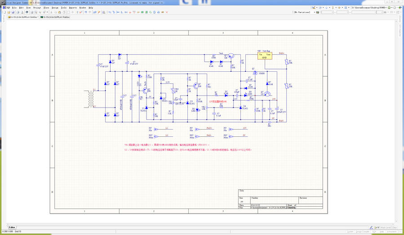The width and height of the screenshot is (404, 235).
Task: Expand the utility drawing tools dropdown arrow
Action: tap(317, 8)
